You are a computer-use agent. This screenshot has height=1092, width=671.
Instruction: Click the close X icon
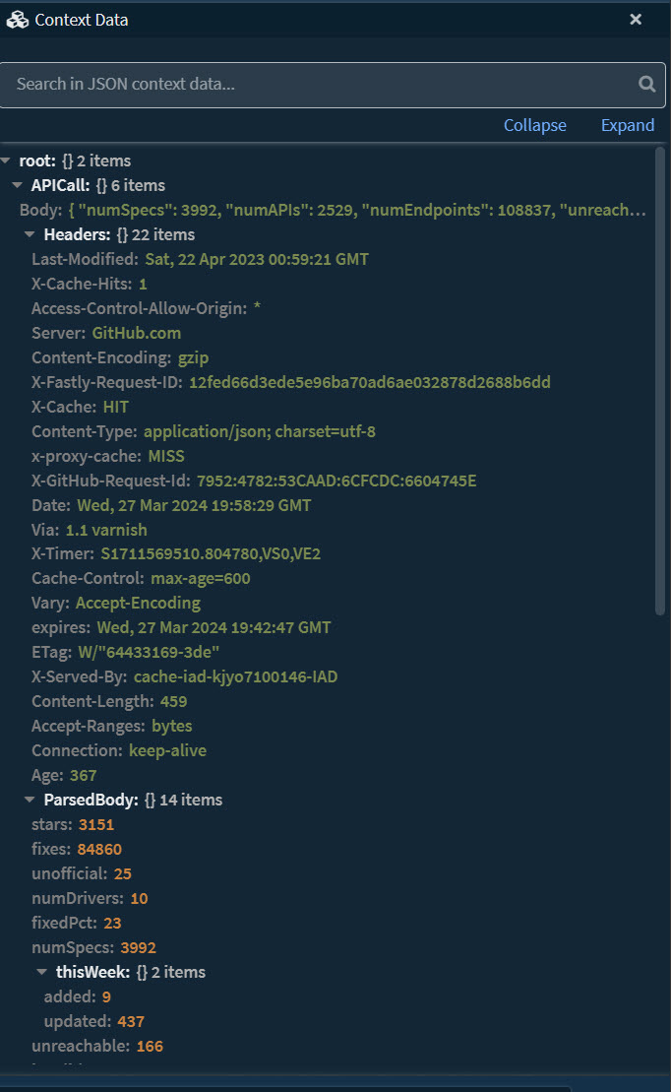(x=636, y=19)
